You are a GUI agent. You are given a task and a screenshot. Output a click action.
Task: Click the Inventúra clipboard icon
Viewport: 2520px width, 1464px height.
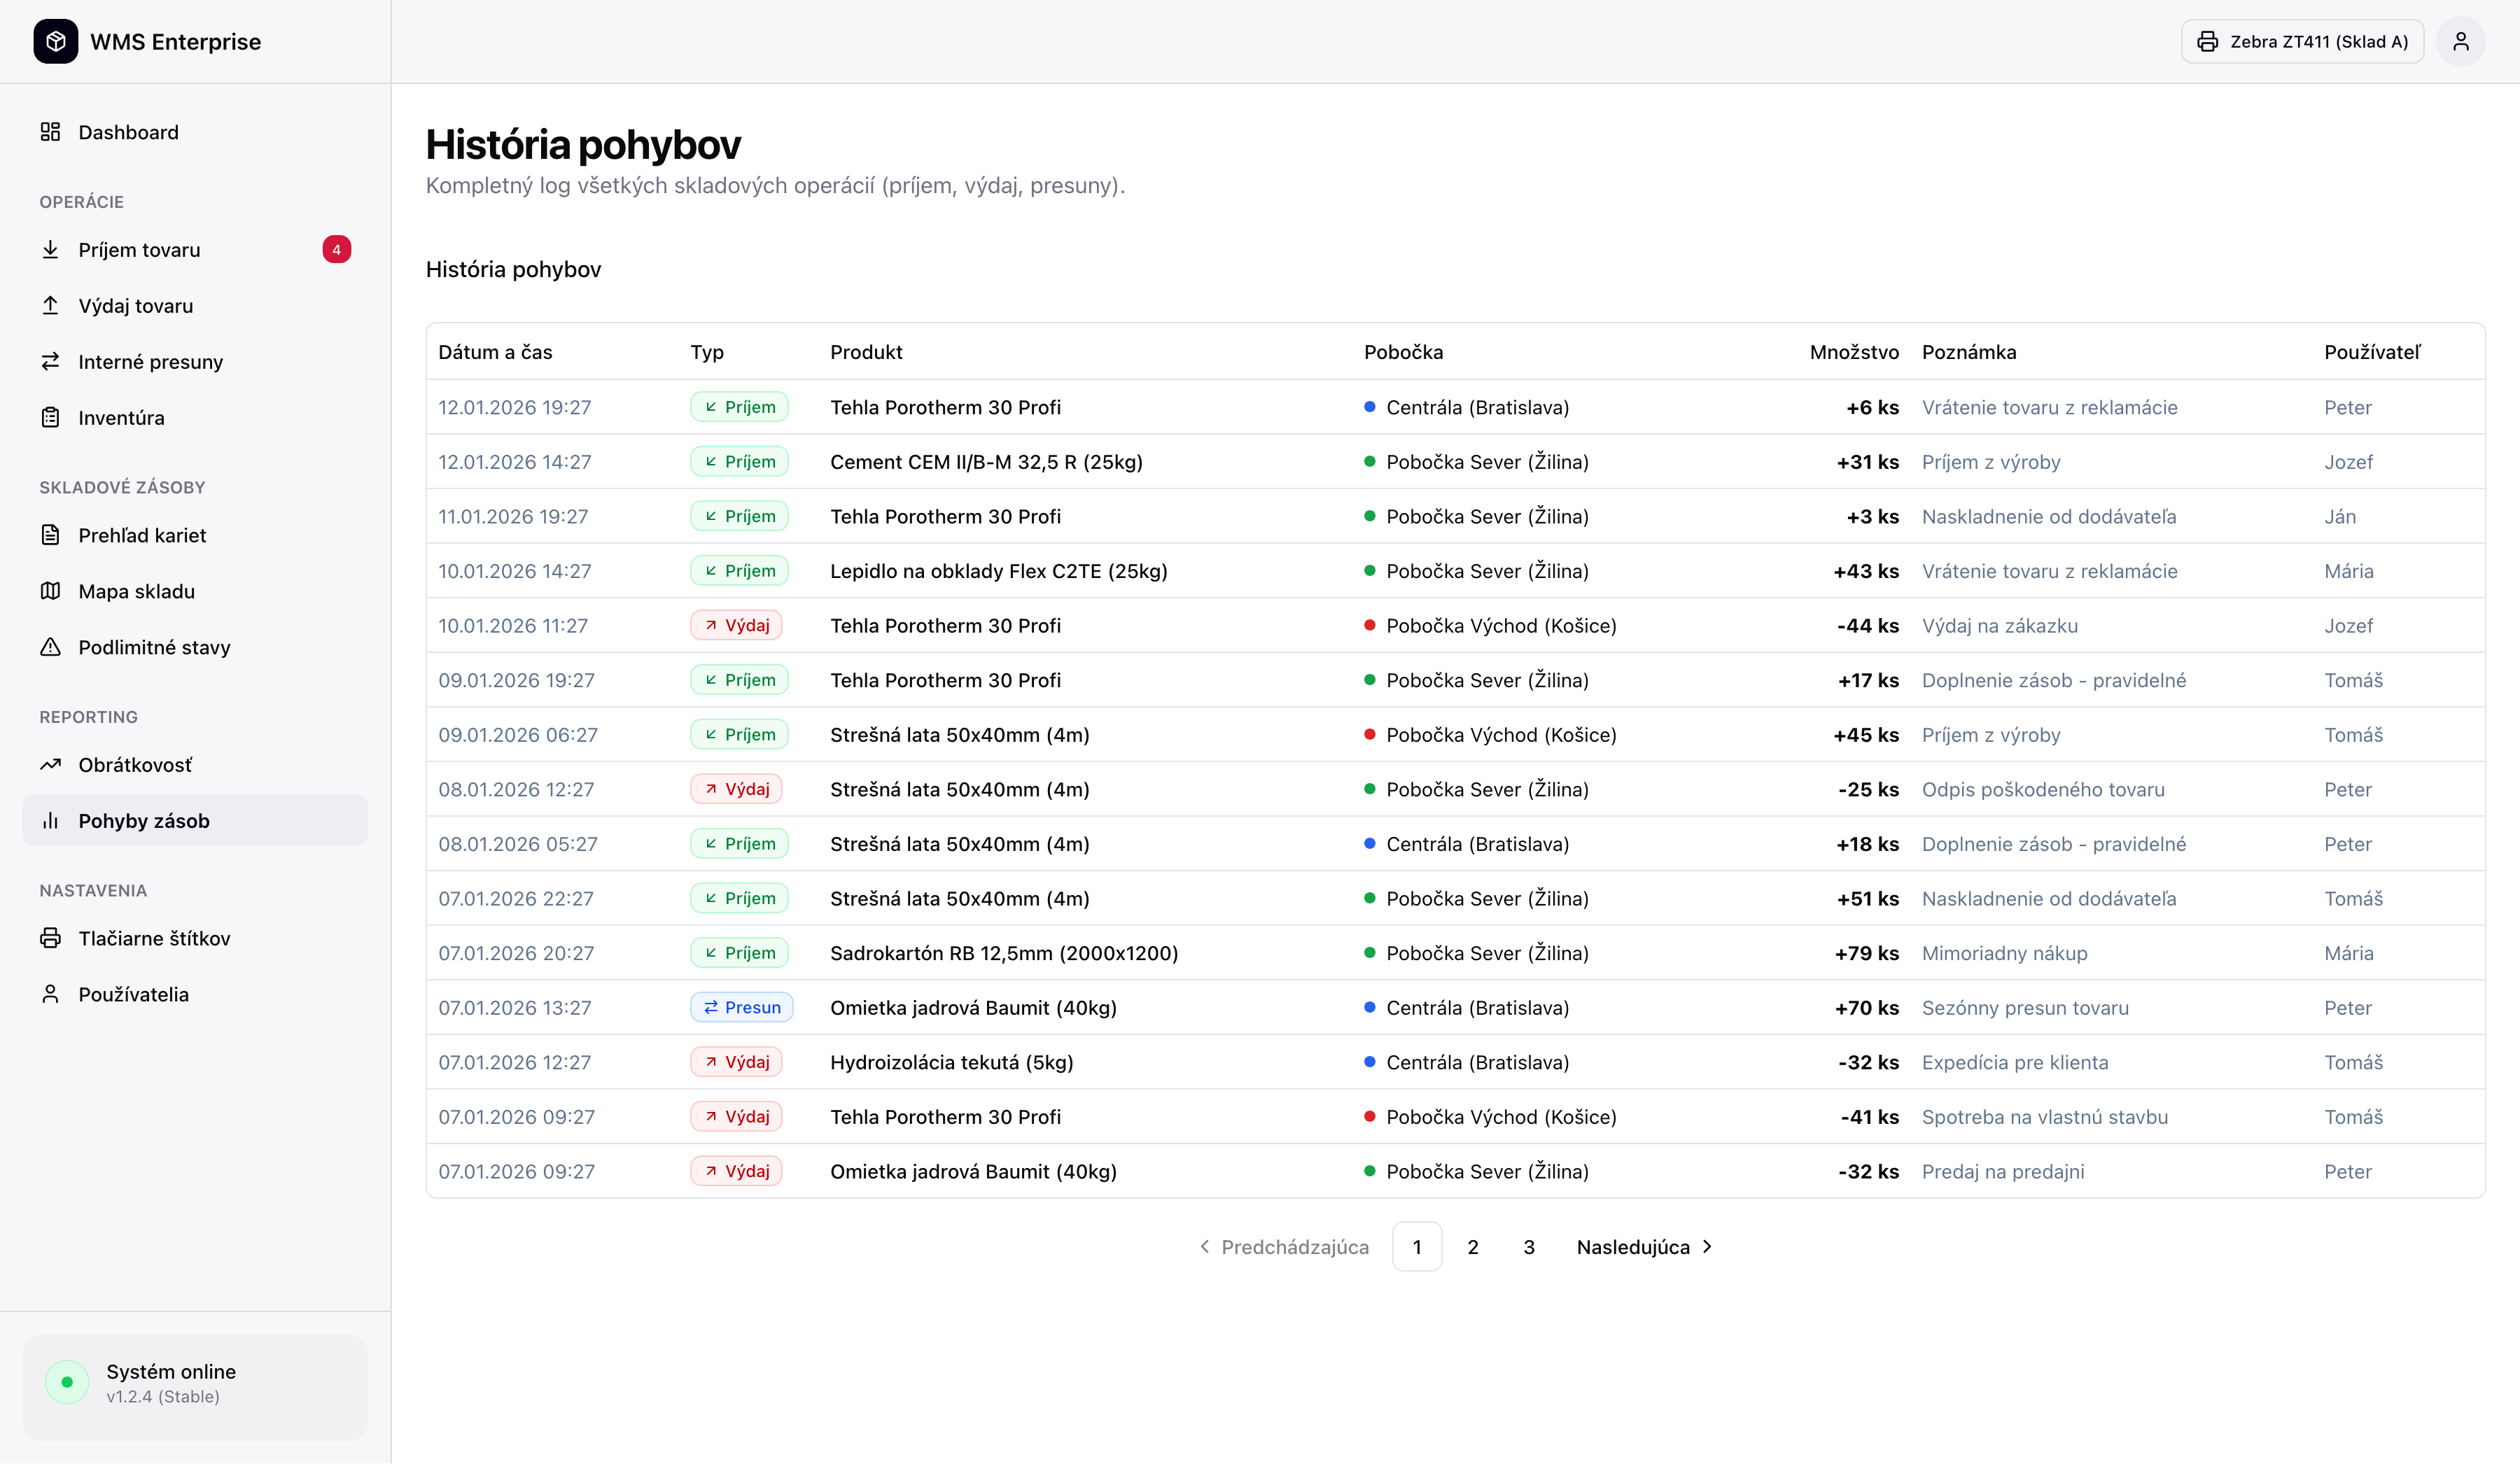point(50,418)
